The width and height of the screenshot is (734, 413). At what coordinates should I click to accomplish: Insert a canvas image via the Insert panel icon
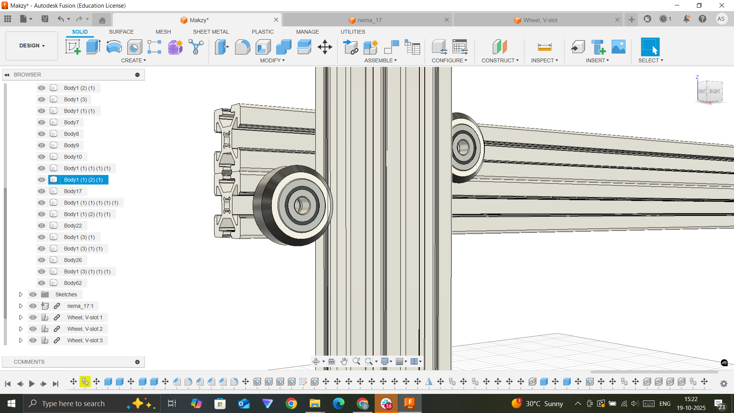619,47
